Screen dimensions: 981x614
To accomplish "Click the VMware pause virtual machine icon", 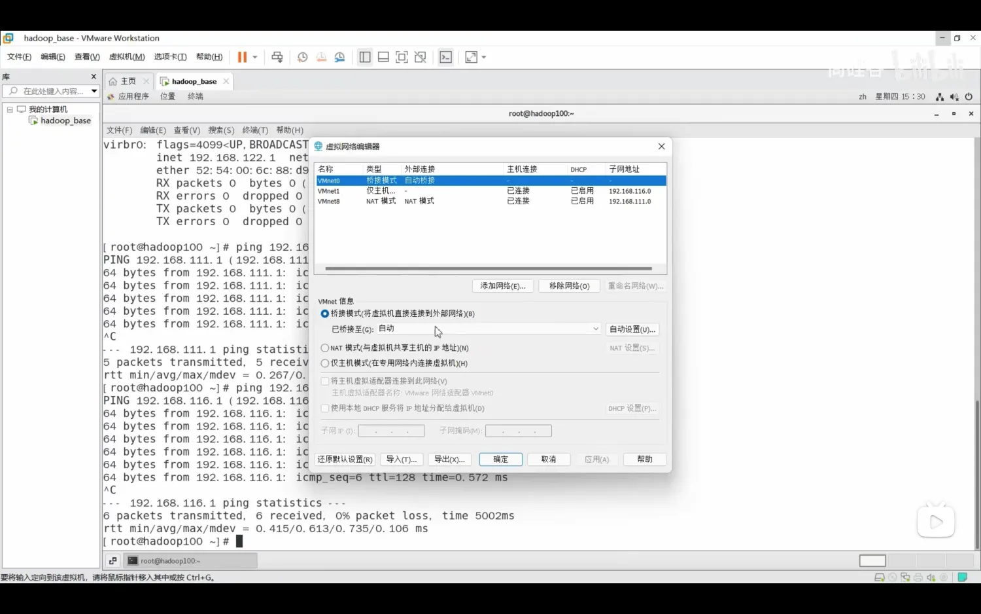I will (242, 57).
